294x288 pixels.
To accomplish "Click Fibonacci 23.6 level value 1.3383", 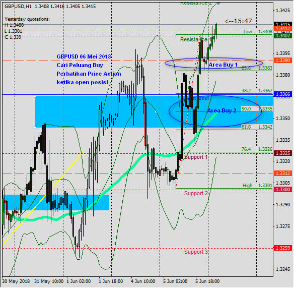I will [x=265, y=68].
